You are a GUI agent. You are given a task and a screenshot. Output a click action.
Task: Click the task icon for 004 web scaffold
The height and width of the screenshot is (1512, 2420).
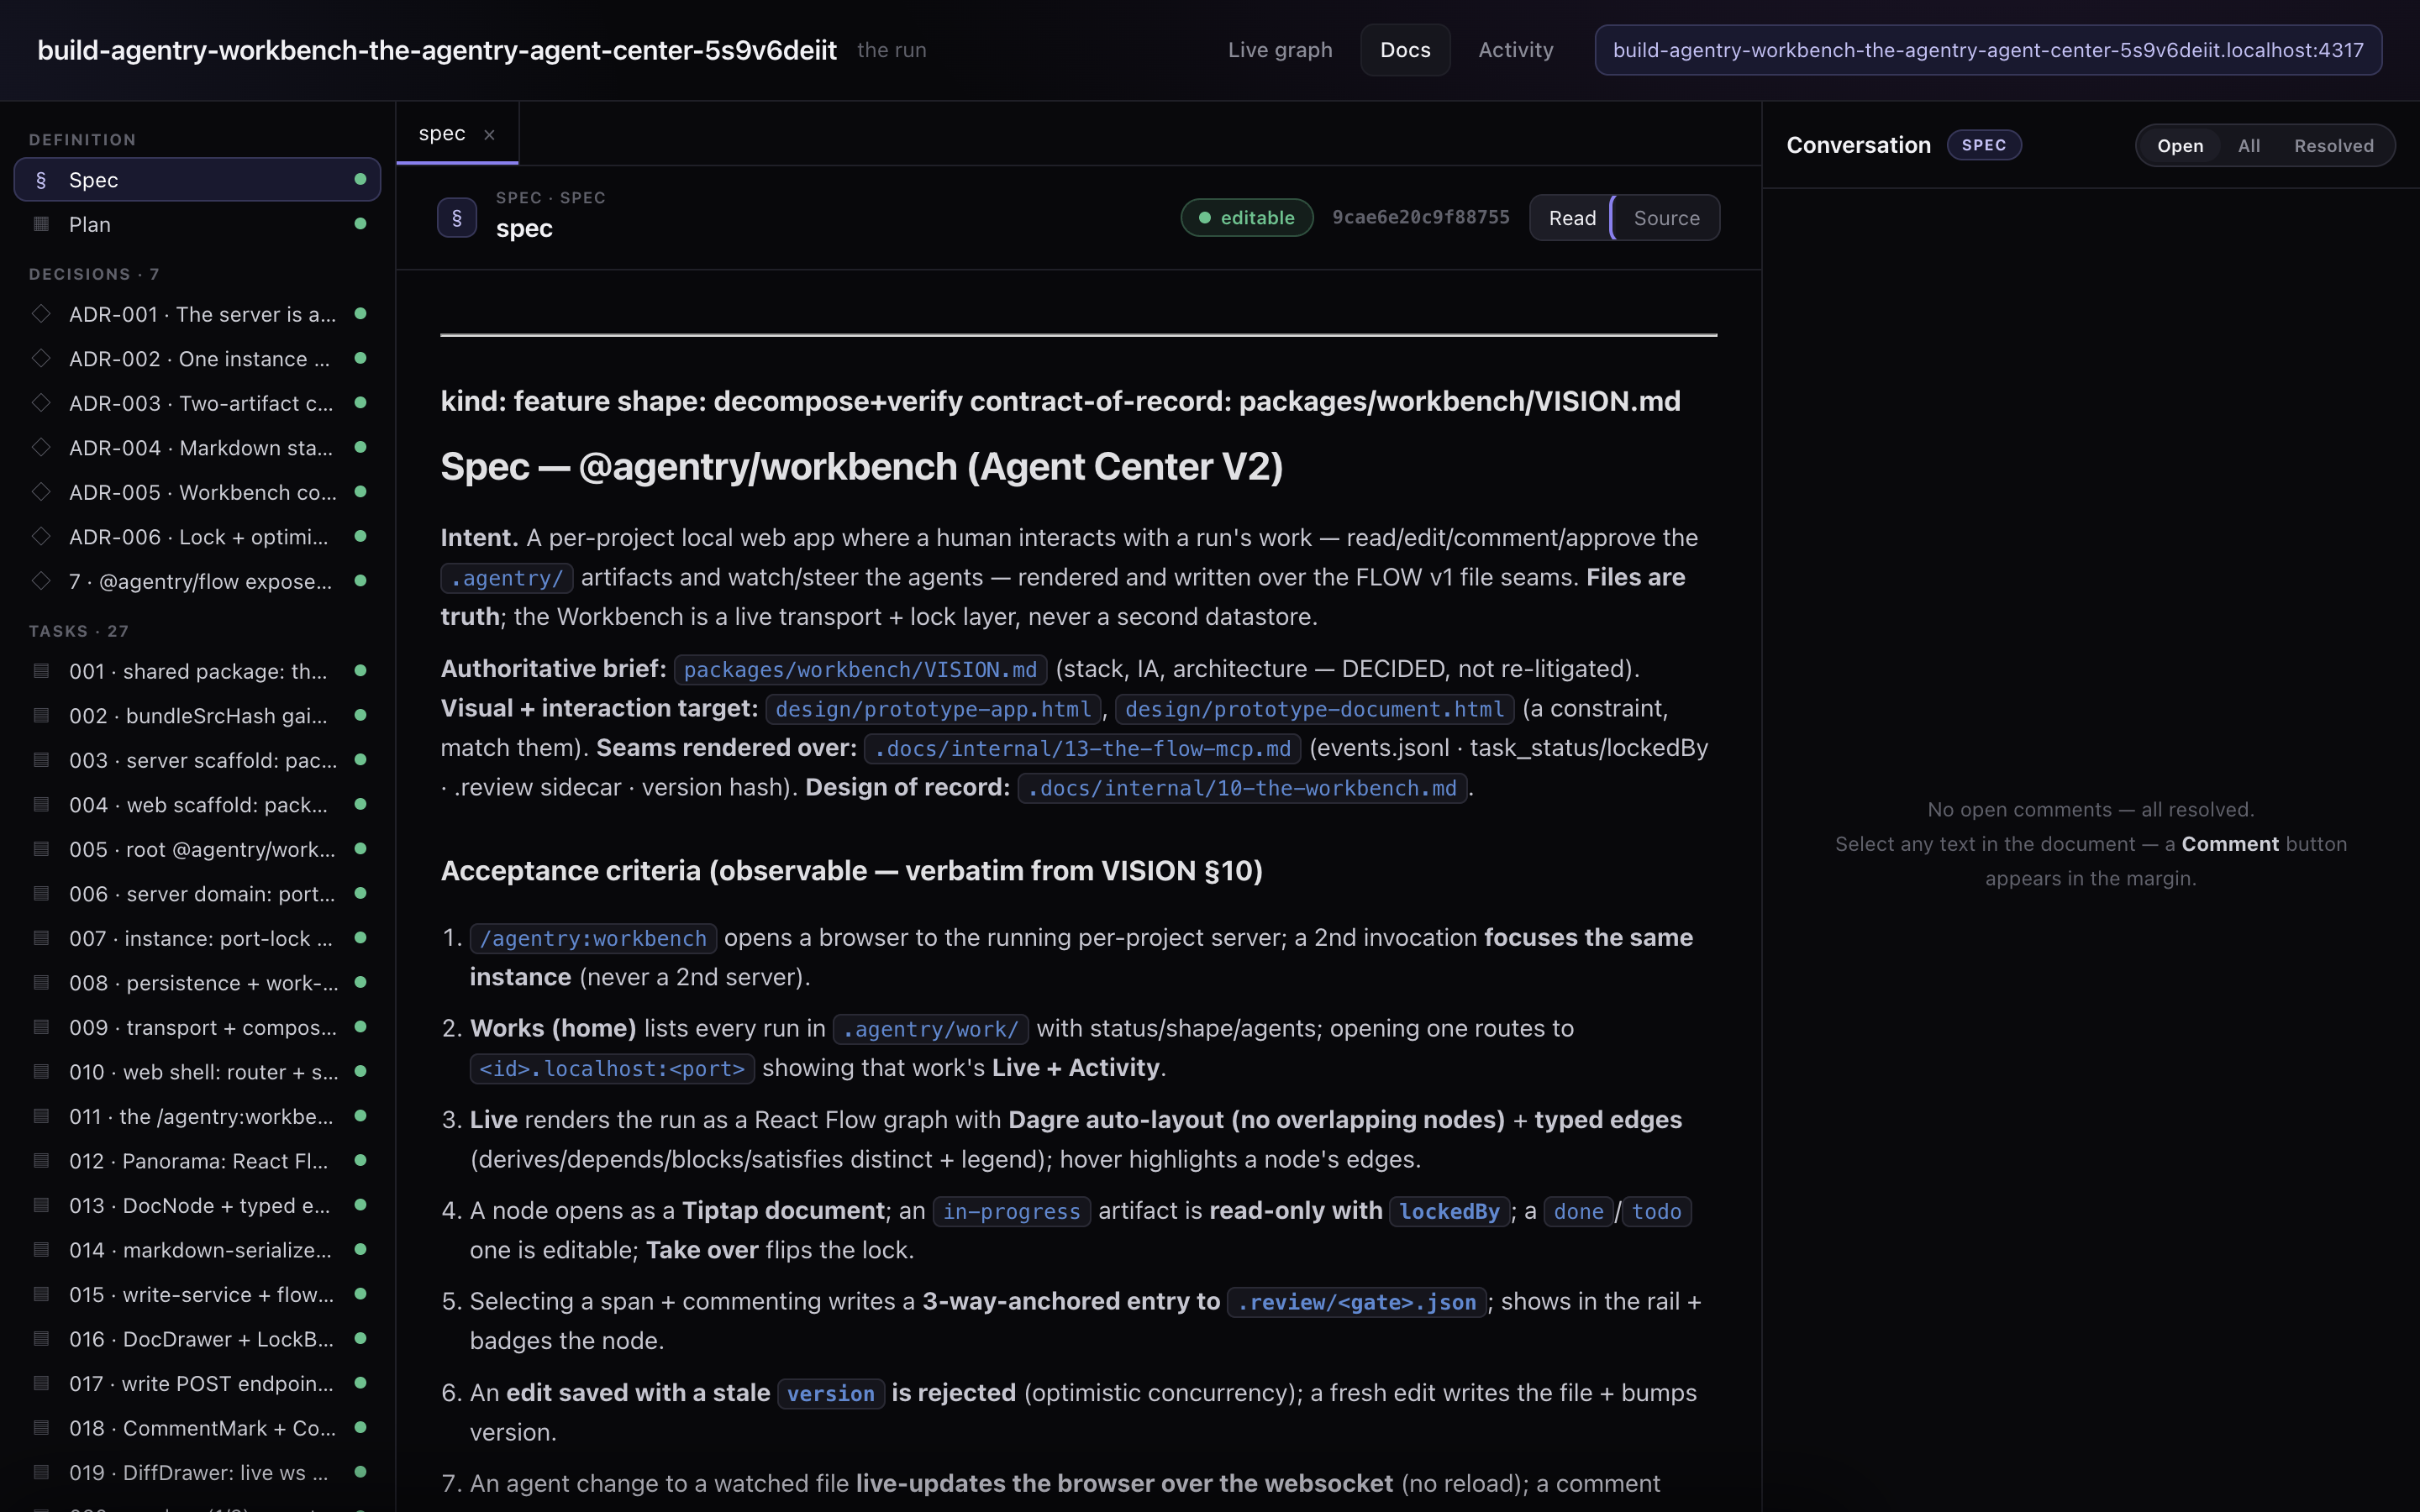coord(41,805)
